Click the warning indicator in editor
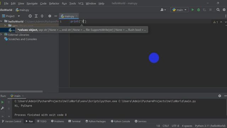Screen dimensions: 227x128 (x=215, y=22)
